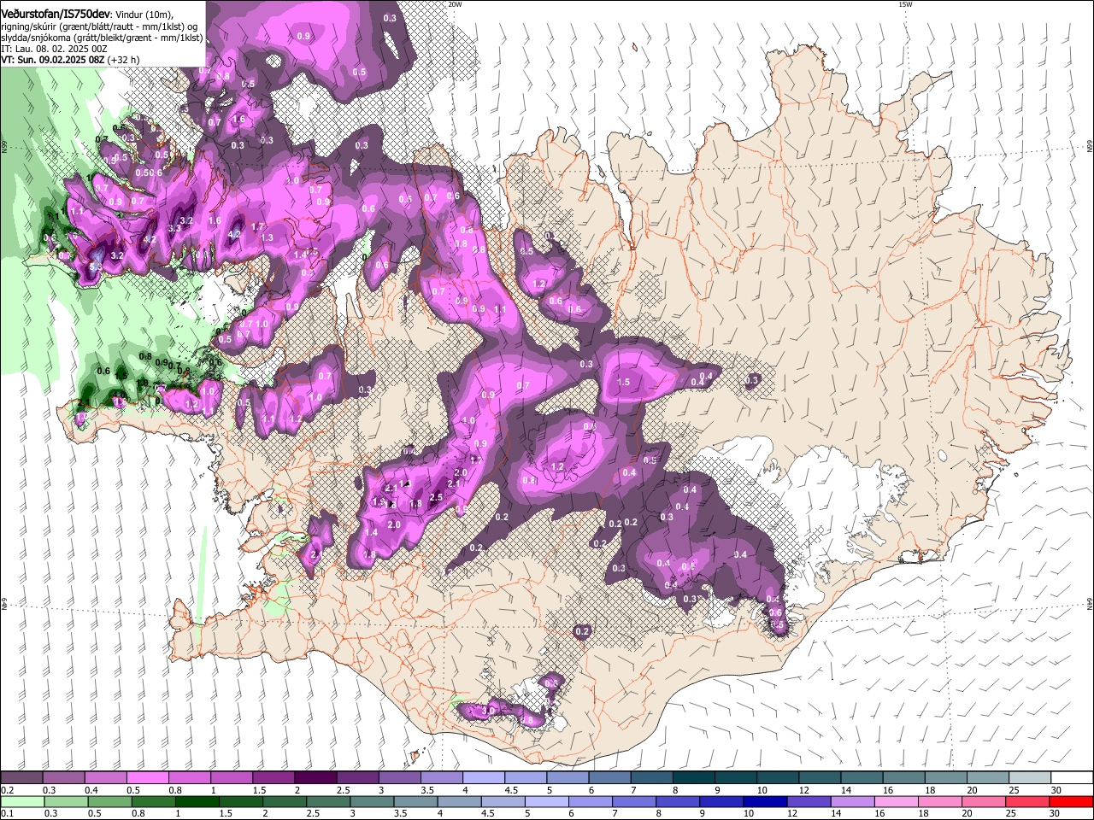1094x820 pixels.
Task: Click the 3.3 precipitation value on the map
Action: (174, 228)
